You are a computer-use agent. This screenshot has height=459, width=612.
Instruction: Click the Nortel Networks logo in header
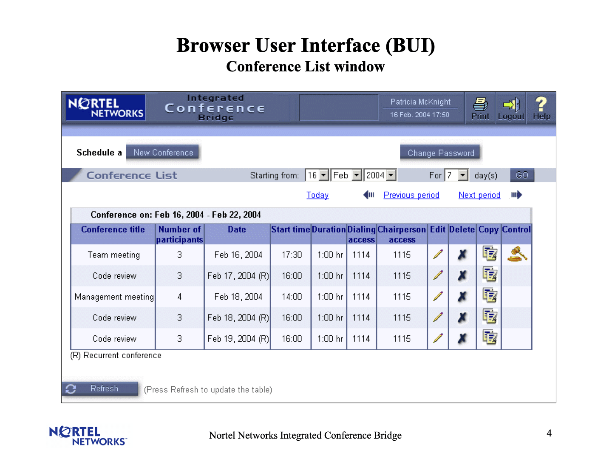click(x=105, y=108)
